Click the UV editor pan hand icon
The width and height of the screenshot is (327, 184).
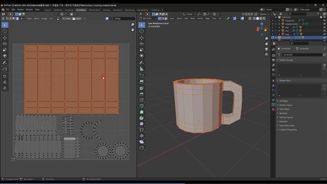pos(132,30)
